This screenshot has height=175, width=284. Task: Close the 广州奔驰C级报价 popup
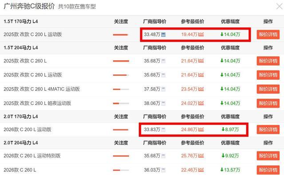pyautogui.click(x=280, y=7)
